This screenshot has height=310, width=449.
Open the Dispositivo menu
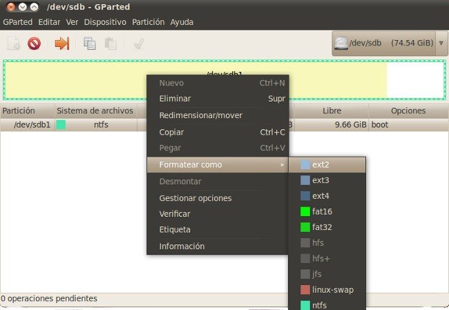(x=105, y=21)
